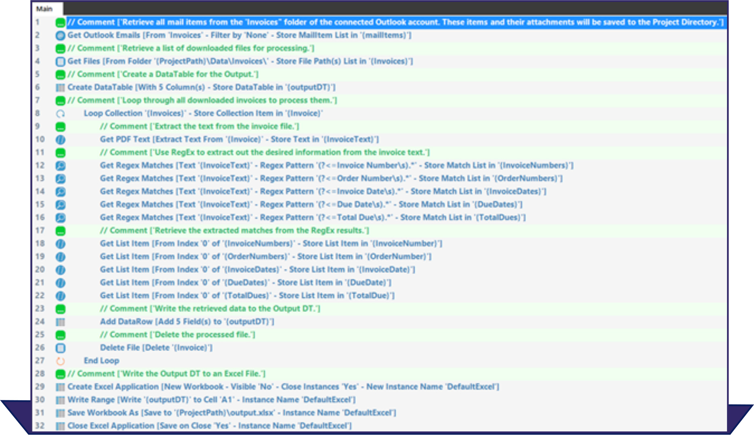The image size is (754, 435).
Task: Select the Save Workbook As command
Action: click(x=231, y=412)
